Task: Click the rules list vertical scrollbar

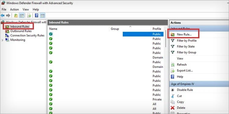Action: [165, 39]
